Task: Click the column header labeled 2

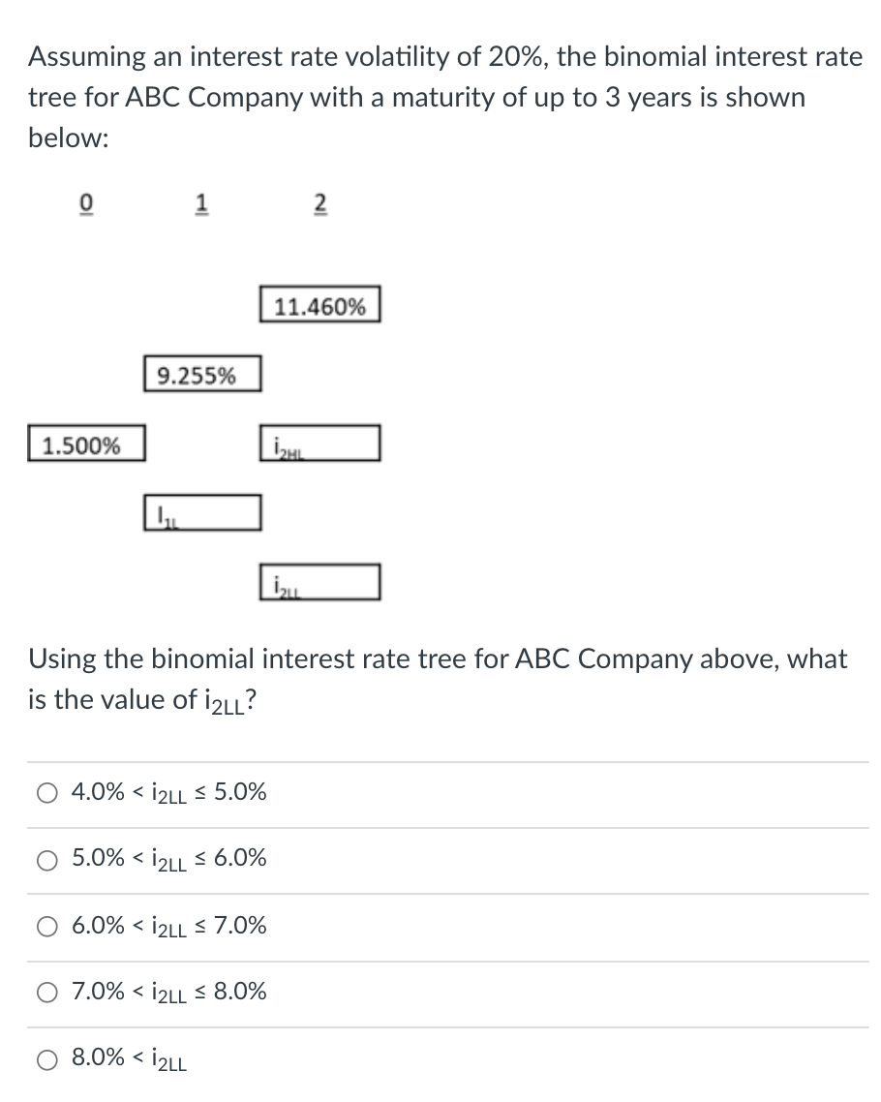Action: [x=319, y=201]
